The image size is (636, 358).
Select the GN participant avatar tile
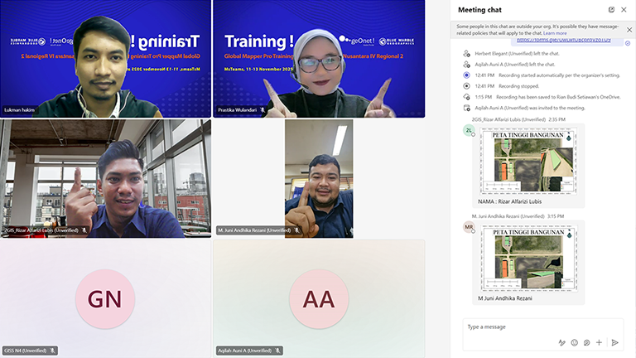tap(105, 298)
